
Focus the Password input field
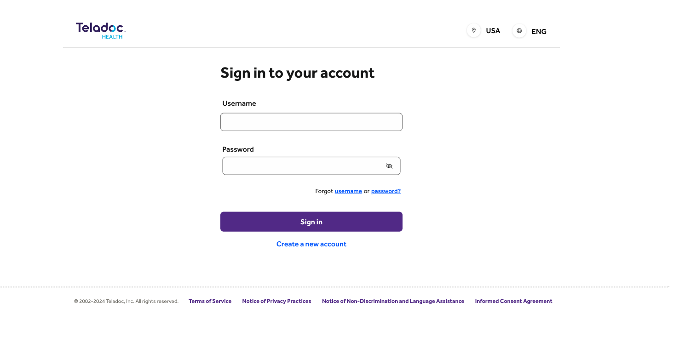302,166
